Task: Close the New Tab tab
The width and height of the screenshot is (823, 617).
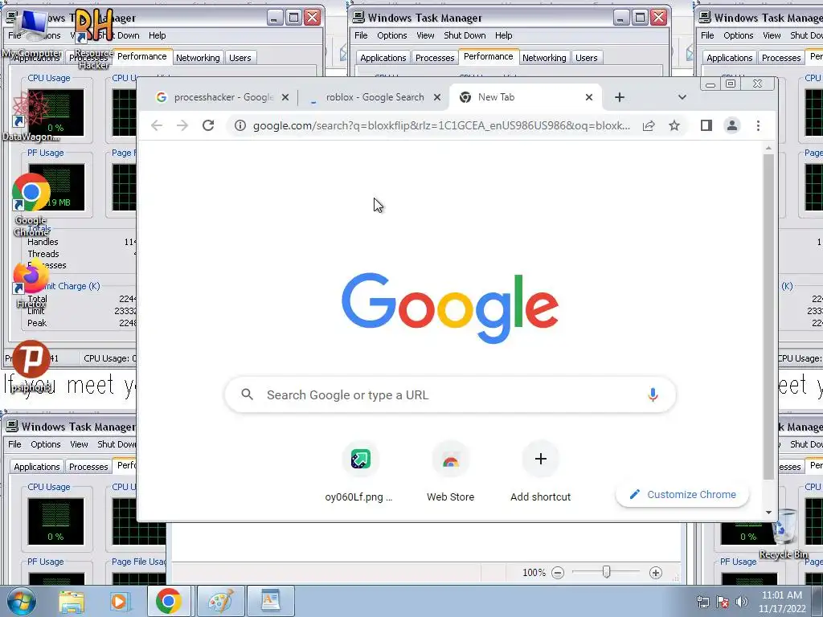Action: [589, 97]
